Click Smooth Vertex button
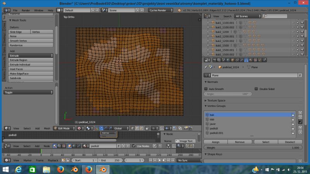Image resolution: width=310 pixels, height=174 pixels. (31, 41)
